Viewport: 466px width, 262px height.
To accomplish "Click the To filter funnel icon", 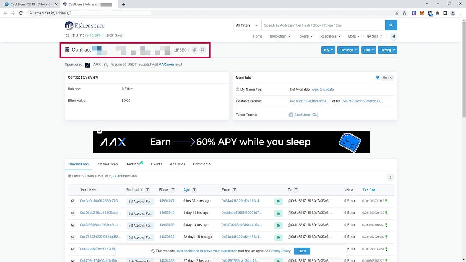I will (296, 190).
